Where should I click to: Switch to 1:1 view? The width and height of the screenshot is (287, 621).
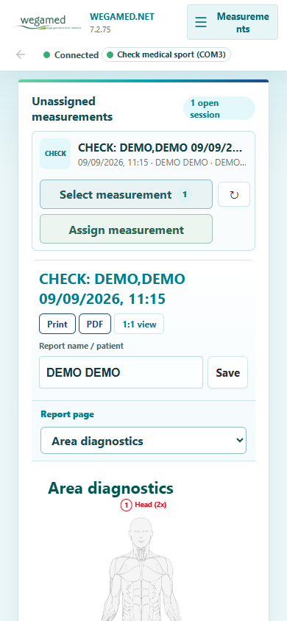(x=139, y=324)
